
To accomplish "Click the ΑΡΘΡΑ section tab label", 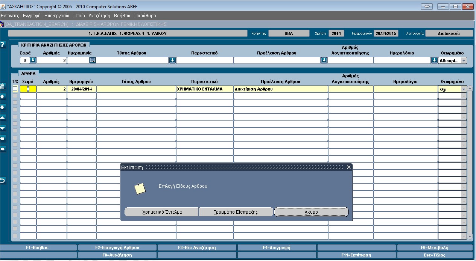I will 29,74.
